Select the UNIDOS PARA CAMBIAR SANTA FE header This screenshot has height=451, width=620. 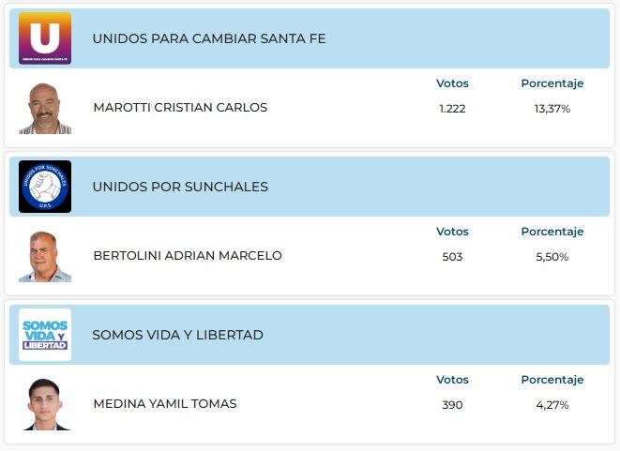pos(209,38)
